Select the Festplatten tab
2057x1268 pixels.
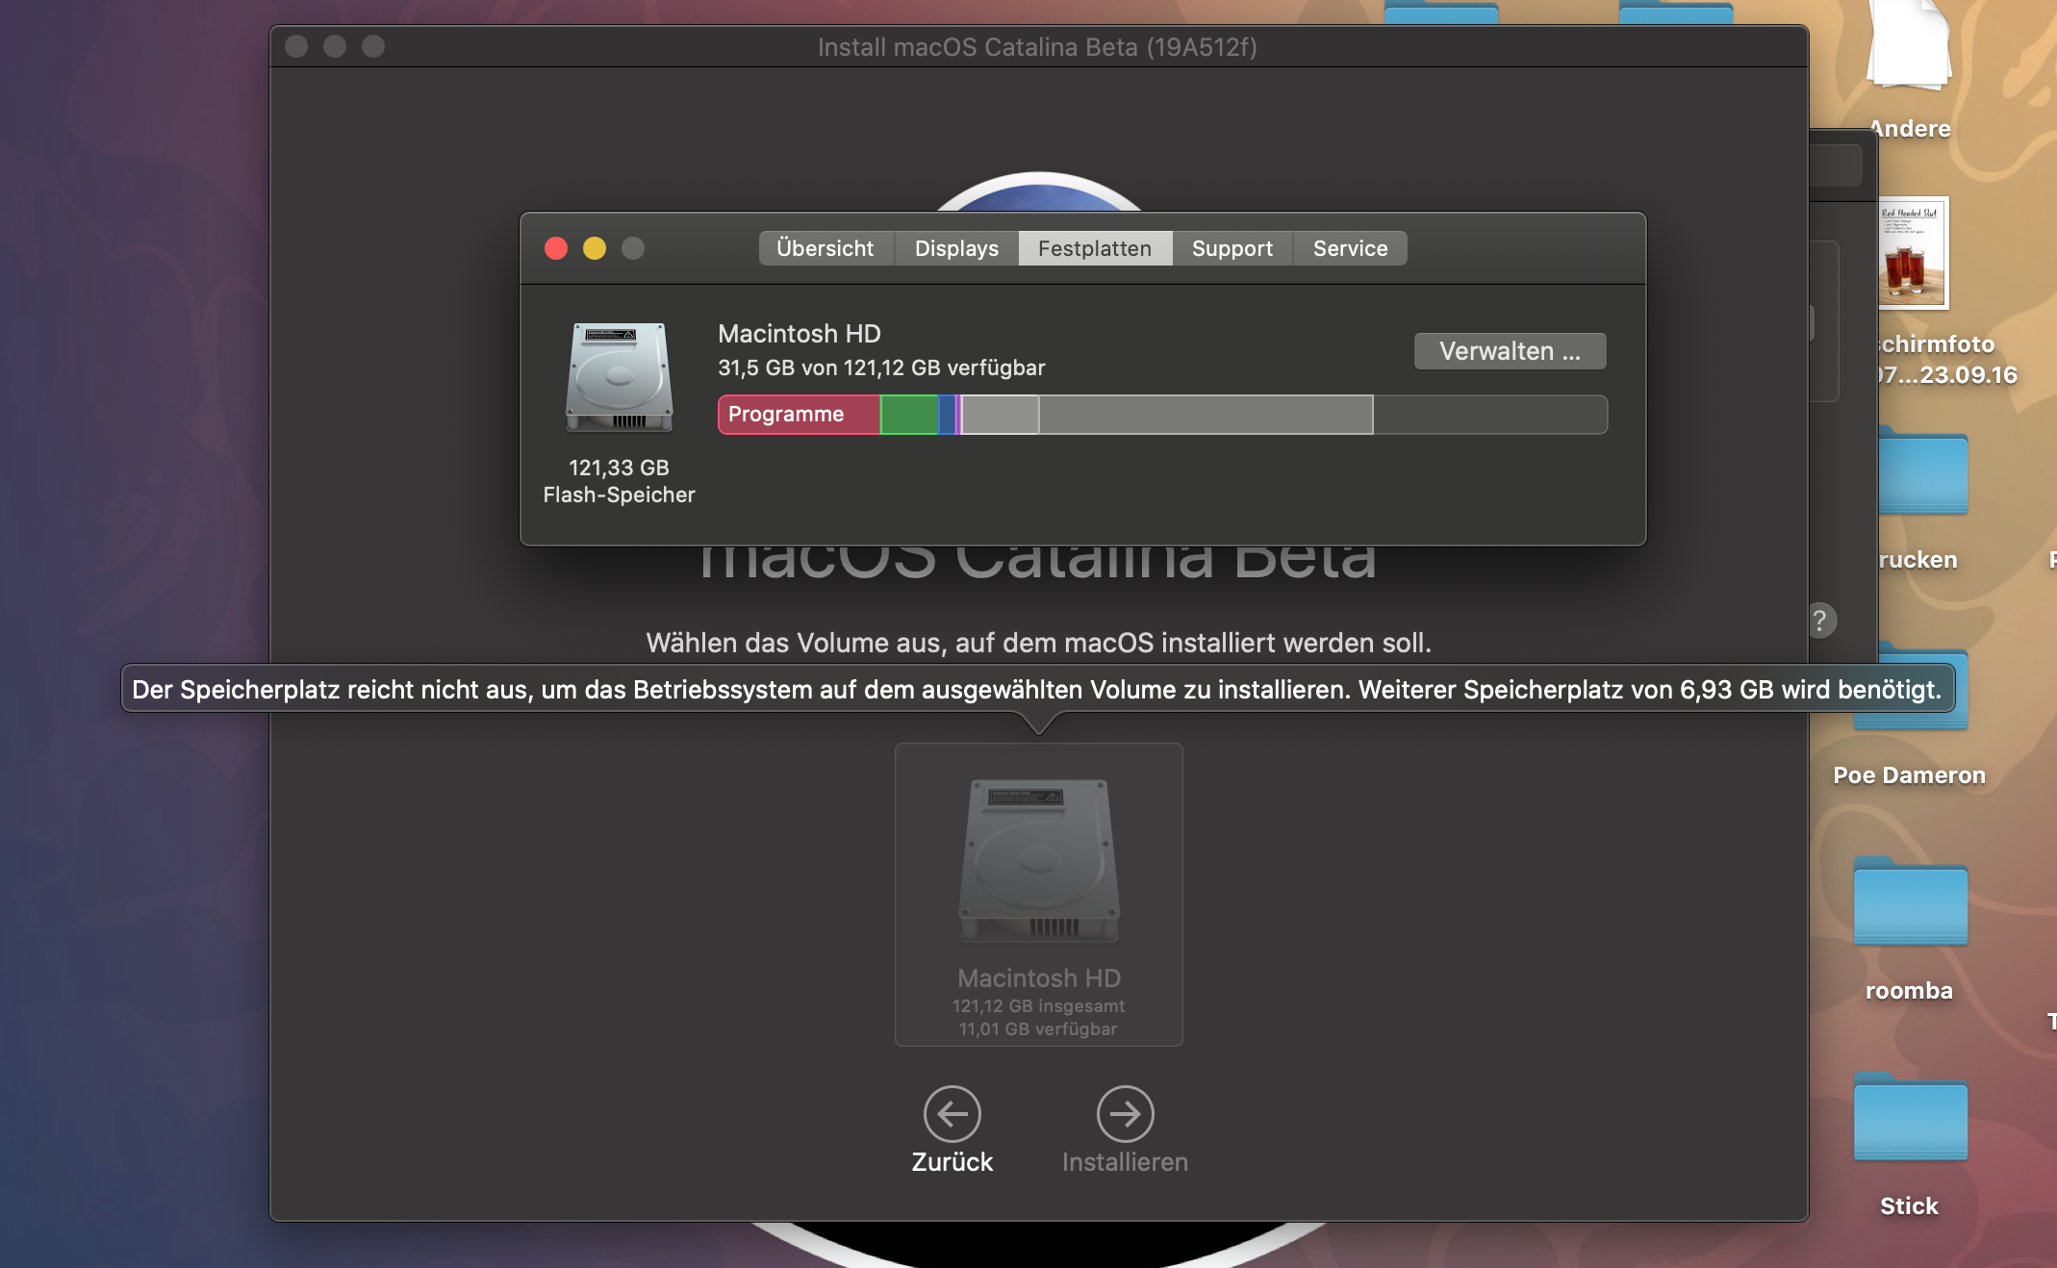1094,248
